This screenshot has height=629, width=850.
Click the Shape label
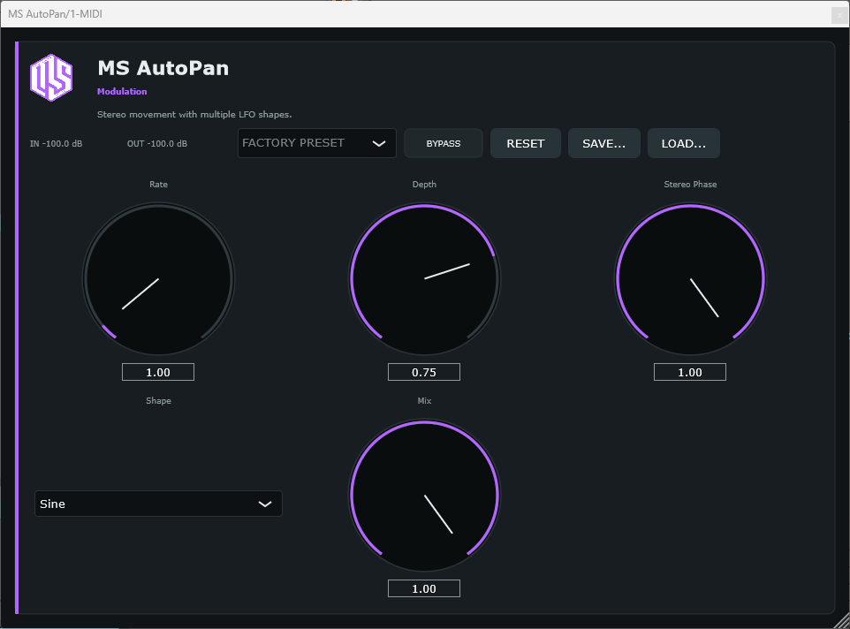coord(158,401)
